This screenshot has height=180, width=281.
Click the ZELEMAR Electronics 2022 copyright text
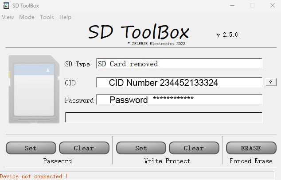coord(156,44)
